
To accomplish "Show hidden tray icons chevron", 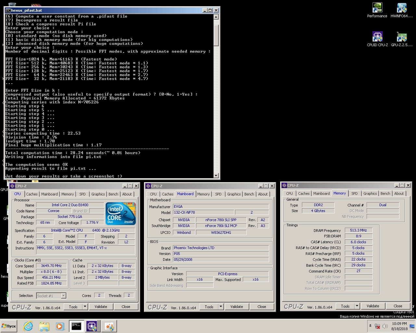I will pos(370,326).
